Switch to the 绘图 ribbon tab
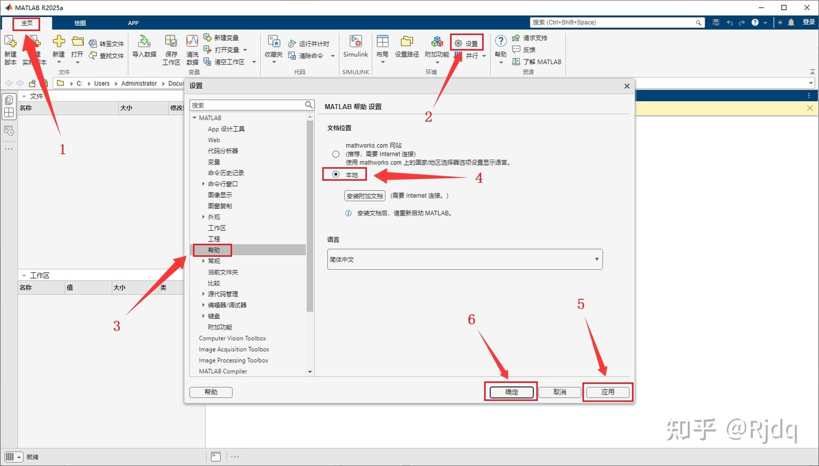 [79, 23]
